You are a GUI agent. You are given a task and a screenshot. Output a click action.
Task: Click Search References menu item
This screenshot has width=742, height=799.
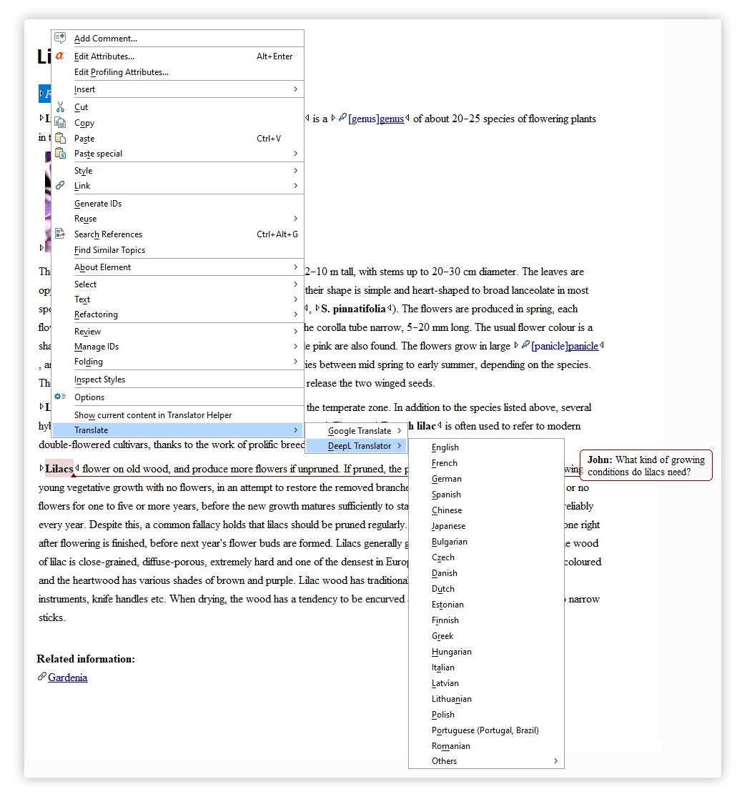pos(178,234)
